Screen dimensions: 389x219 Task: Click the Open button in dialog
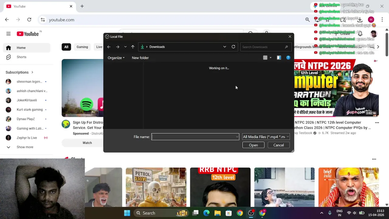[x=253, y=145]
